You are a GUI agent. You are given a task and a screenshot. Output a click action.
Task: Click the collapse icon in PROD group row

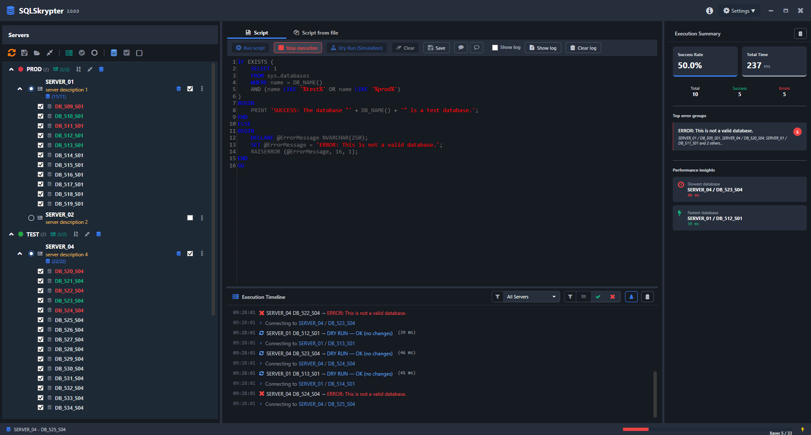tap(90, 69)
